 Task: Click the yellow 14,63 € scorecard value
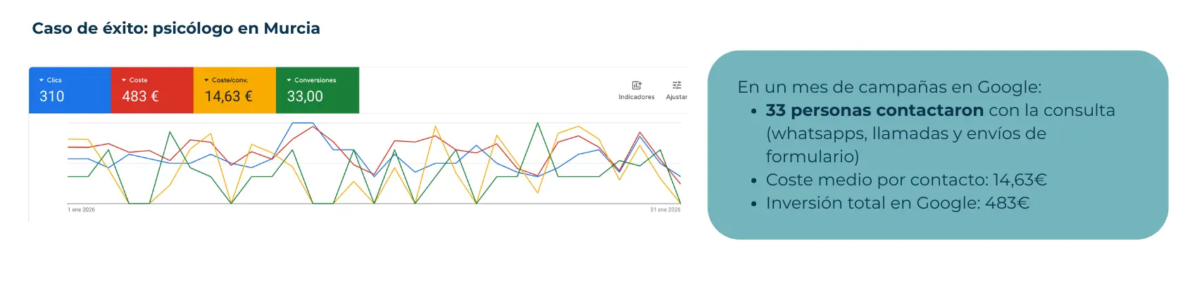coord(228,96)
